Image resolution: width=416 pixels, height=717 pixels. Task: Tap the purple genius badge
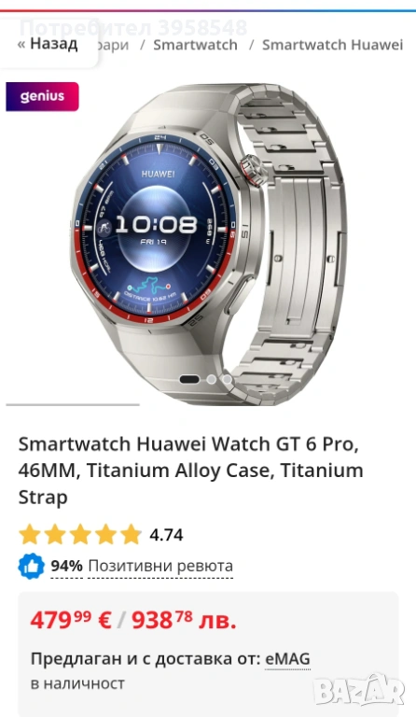point(42,96)
